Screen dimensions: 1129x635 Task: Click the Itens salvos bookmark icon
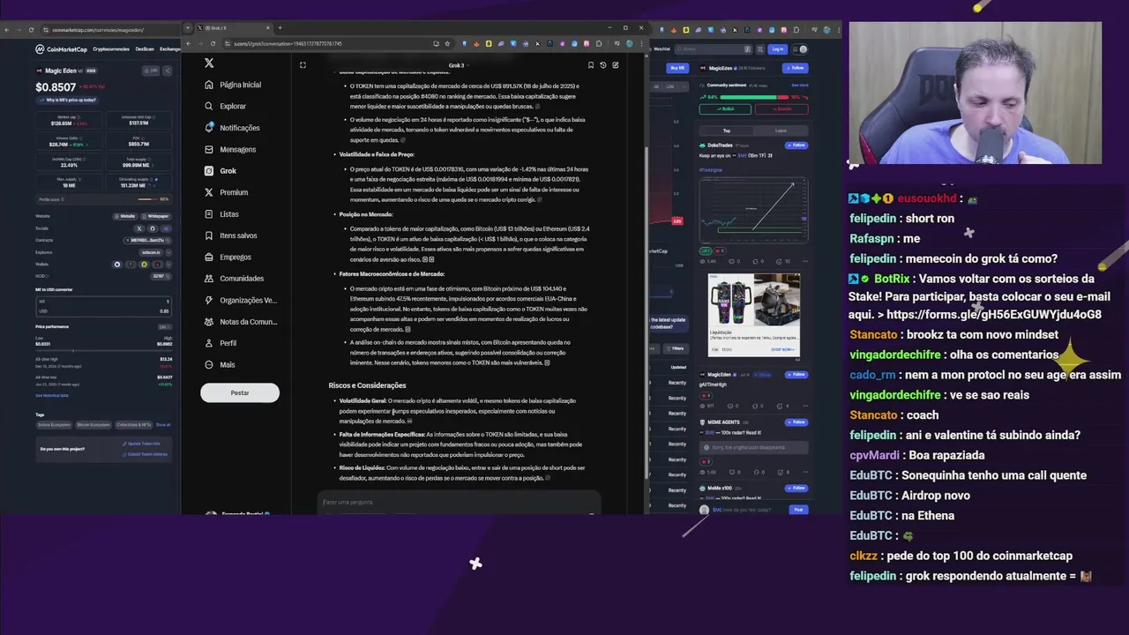[209, 235]
